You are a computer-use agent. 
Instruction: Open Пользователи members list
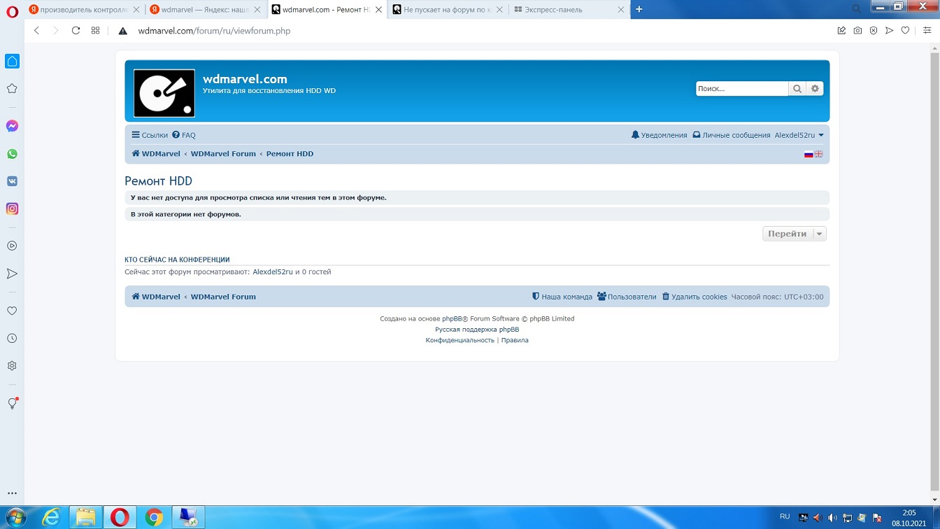pyautogui.click(x=627, y=297)
